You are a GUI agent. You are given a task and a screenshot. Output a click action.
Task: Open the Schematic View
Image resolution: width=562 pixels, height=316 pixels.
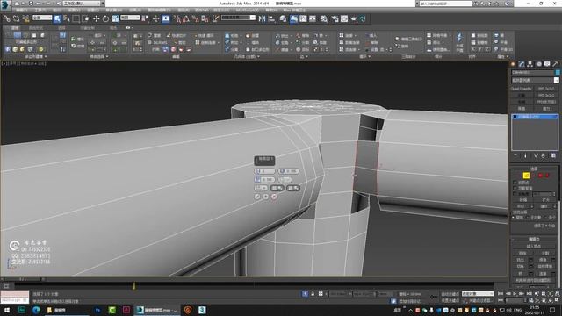[313, 18]
